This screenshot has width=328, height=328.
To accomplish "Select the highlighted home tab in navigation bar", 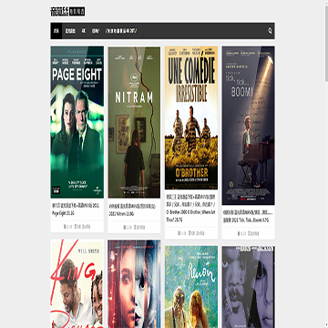I will coord(56,31).
